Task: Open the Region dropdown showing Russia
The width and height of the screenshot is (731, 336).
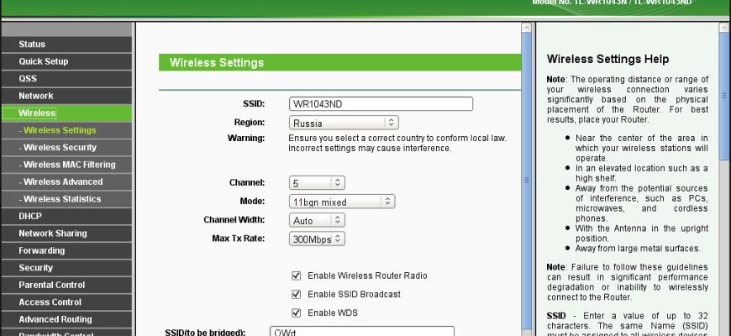Action: pyautogui.click(x=343, y=123)
